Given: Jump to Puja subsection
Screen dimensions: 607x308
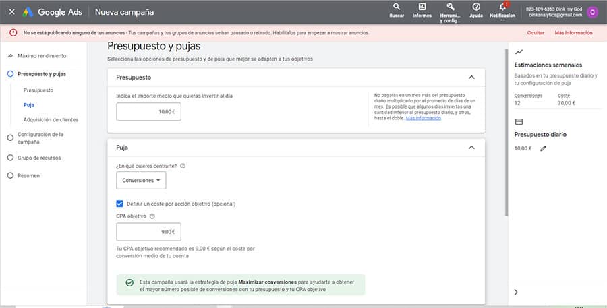Looking at the screenshot, I should (28, 105).
